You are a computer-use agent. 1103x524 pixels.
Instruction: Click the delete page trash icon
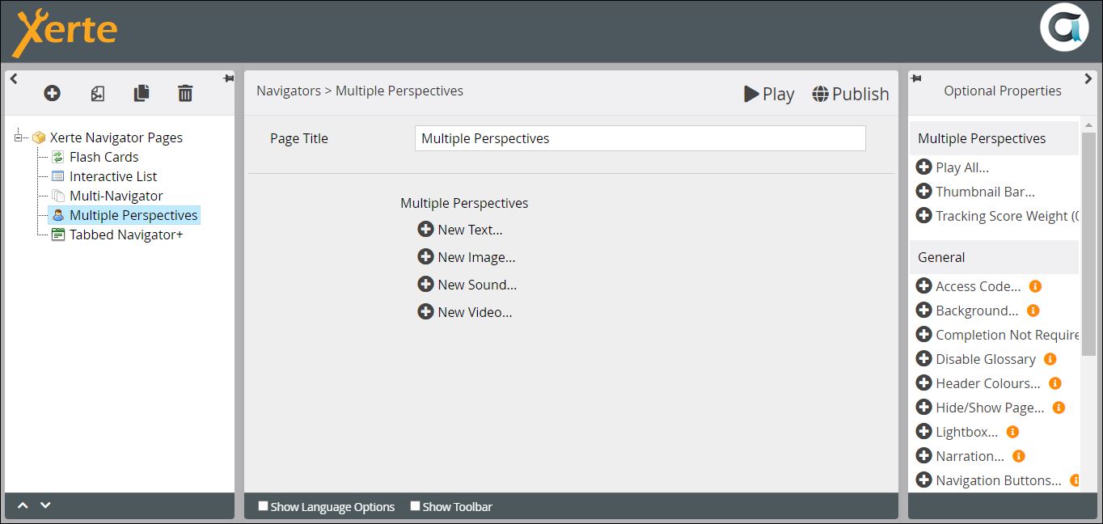(185, 94)
